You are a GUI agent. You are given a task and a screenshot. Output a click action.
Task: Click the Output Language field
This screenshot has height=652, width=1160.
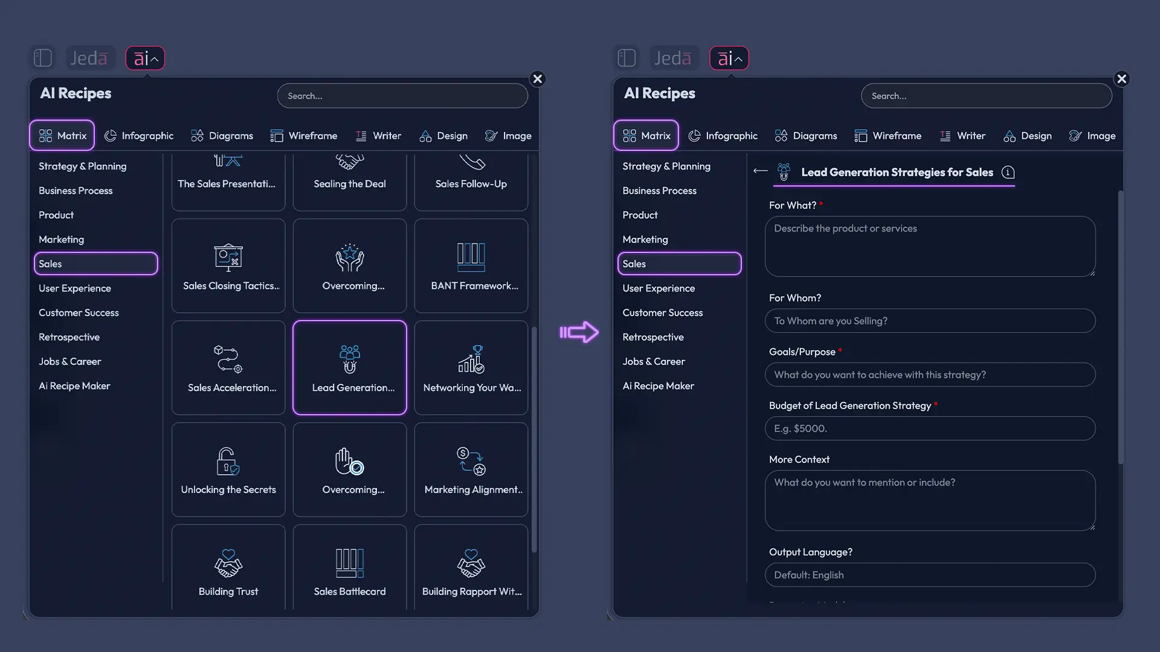tap(930, 575)
